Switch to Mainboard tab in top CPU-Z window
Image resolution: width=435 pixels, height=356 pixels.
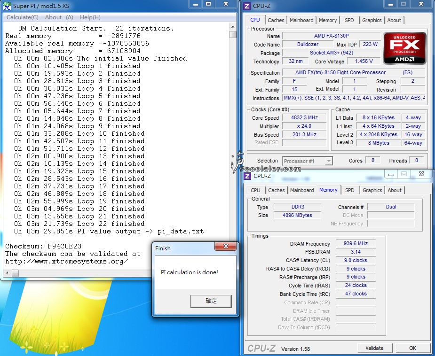tap(301, 20)
